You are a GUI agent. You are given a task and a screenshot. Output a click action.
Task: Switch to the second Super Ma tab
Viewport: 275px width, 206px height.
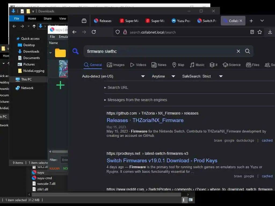coord(155,21)
